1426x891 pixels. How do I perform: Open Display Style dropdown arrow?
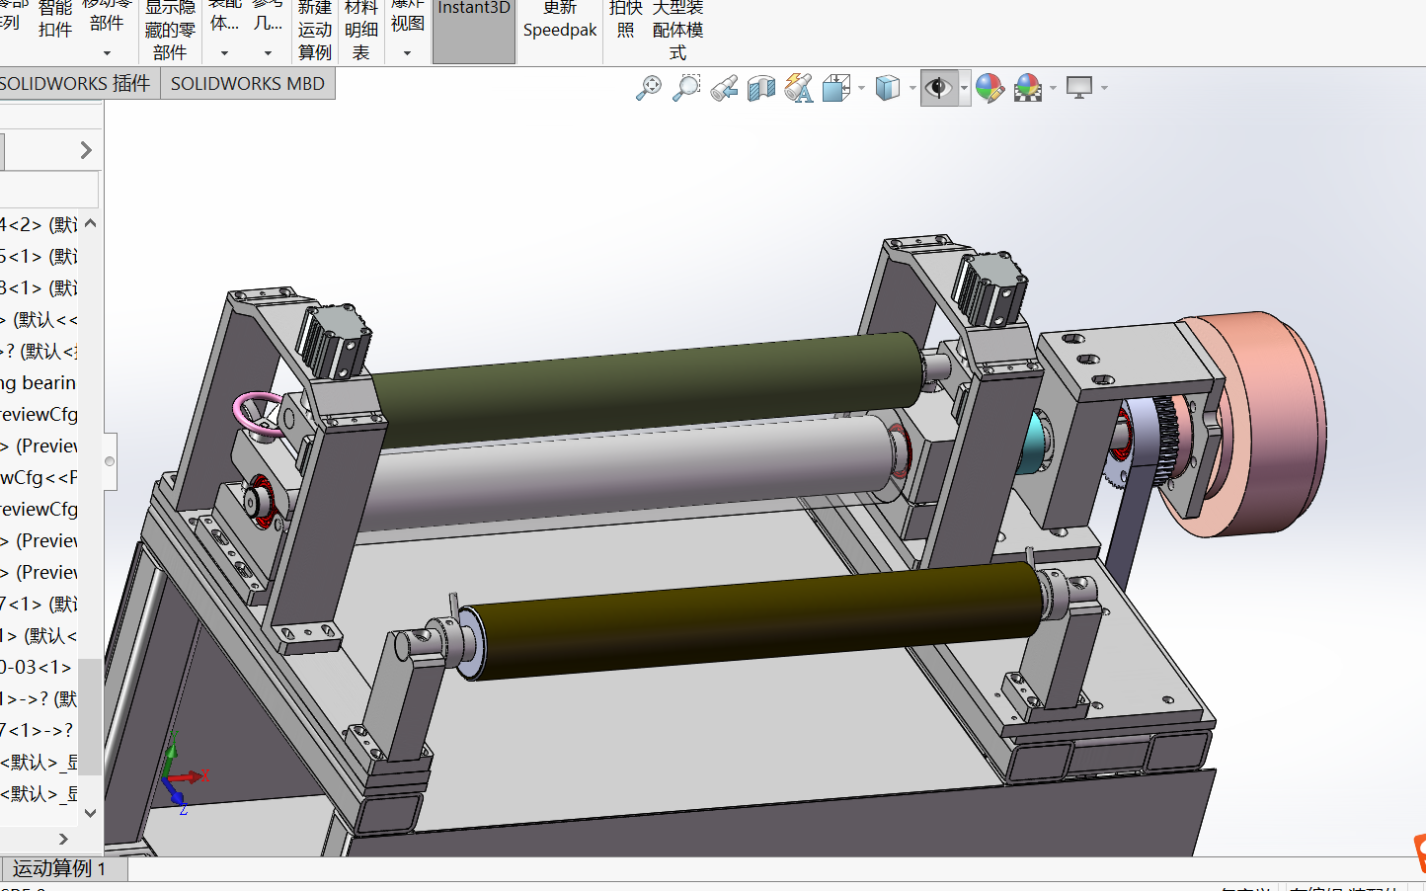(x=912, y=88)
